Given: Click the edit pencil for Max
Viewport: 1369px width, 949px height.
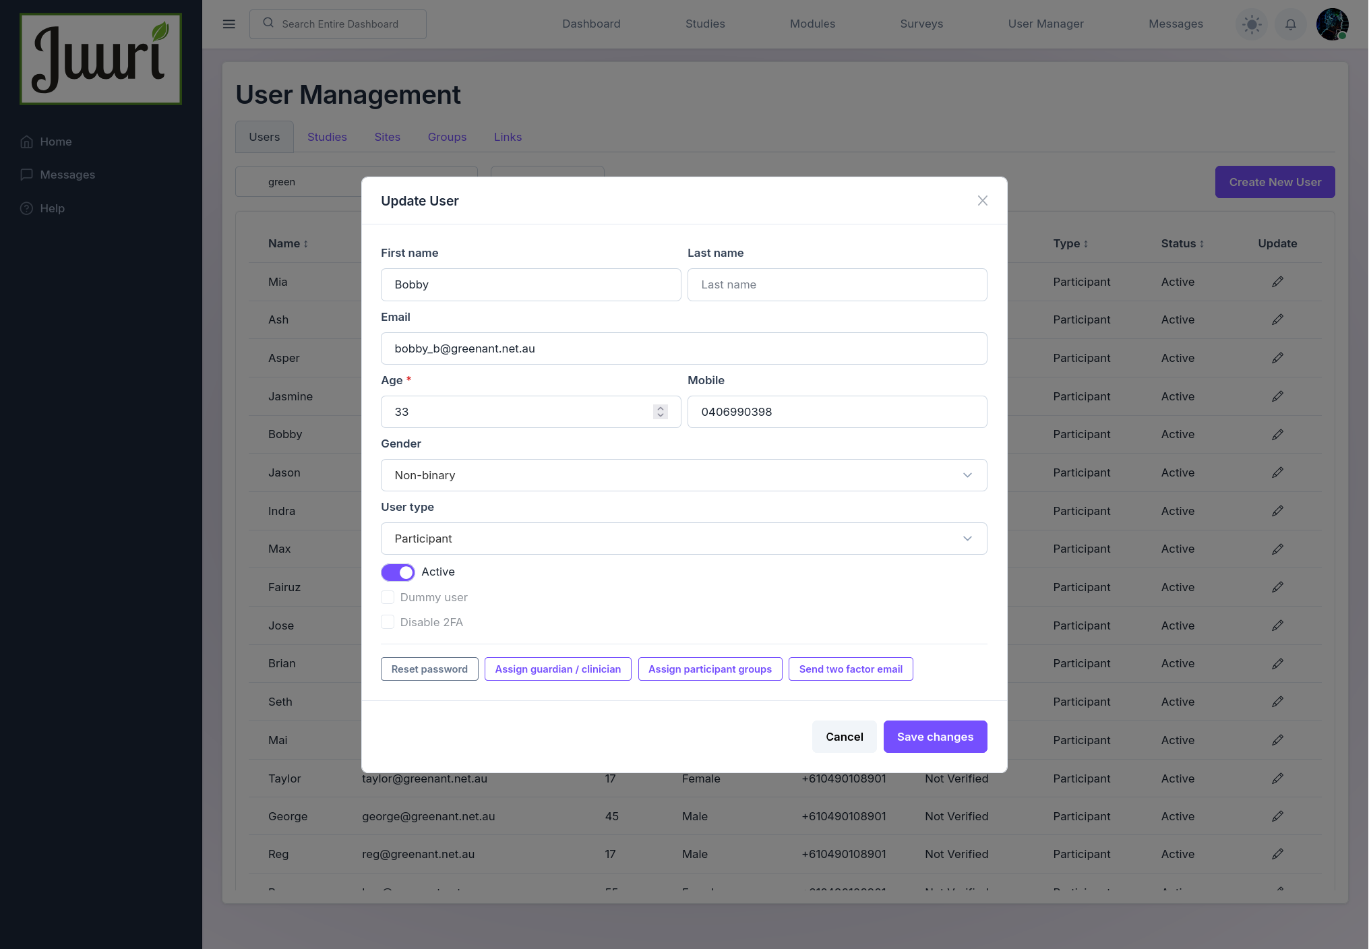Looking at the screenshot, I should point(1277,549).
